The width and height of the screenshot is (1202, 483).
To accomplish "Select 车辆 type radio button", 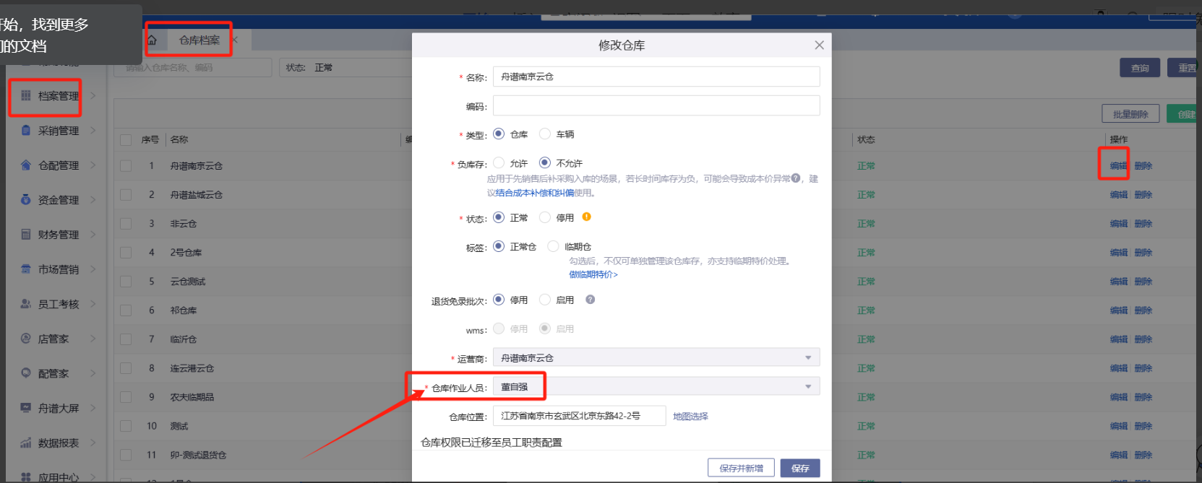I will (545, 134).
